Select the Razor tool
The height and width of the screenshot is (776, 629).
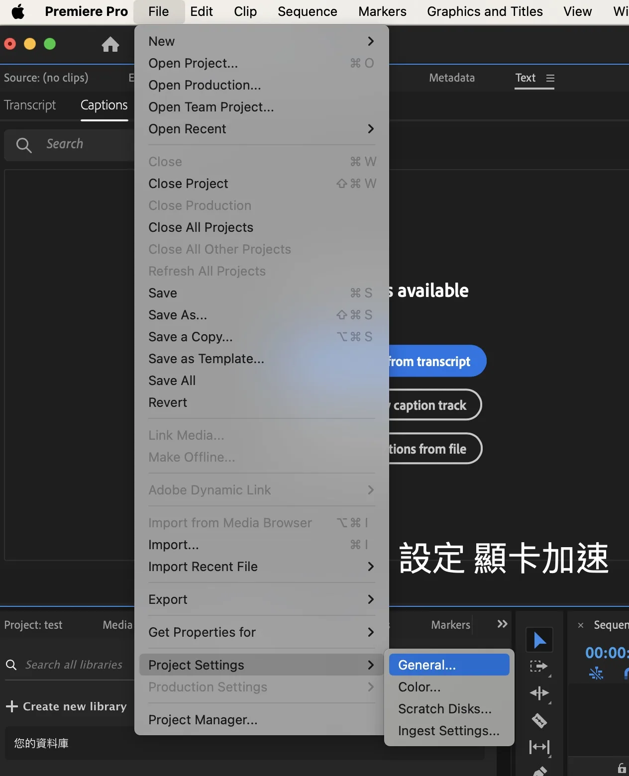tap(539, 720)
